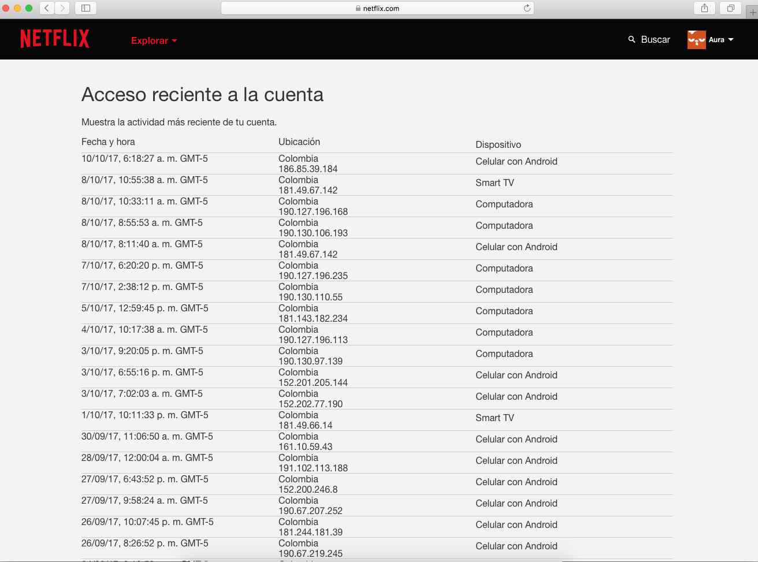758x562 pixels.
Task: Click the Buscar magnifying glass icon
Action: click(x=631, y=39)
